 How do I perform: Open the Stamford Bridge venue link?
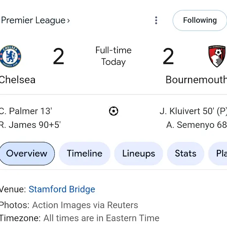pyautogui.click(x=62, y=189)
